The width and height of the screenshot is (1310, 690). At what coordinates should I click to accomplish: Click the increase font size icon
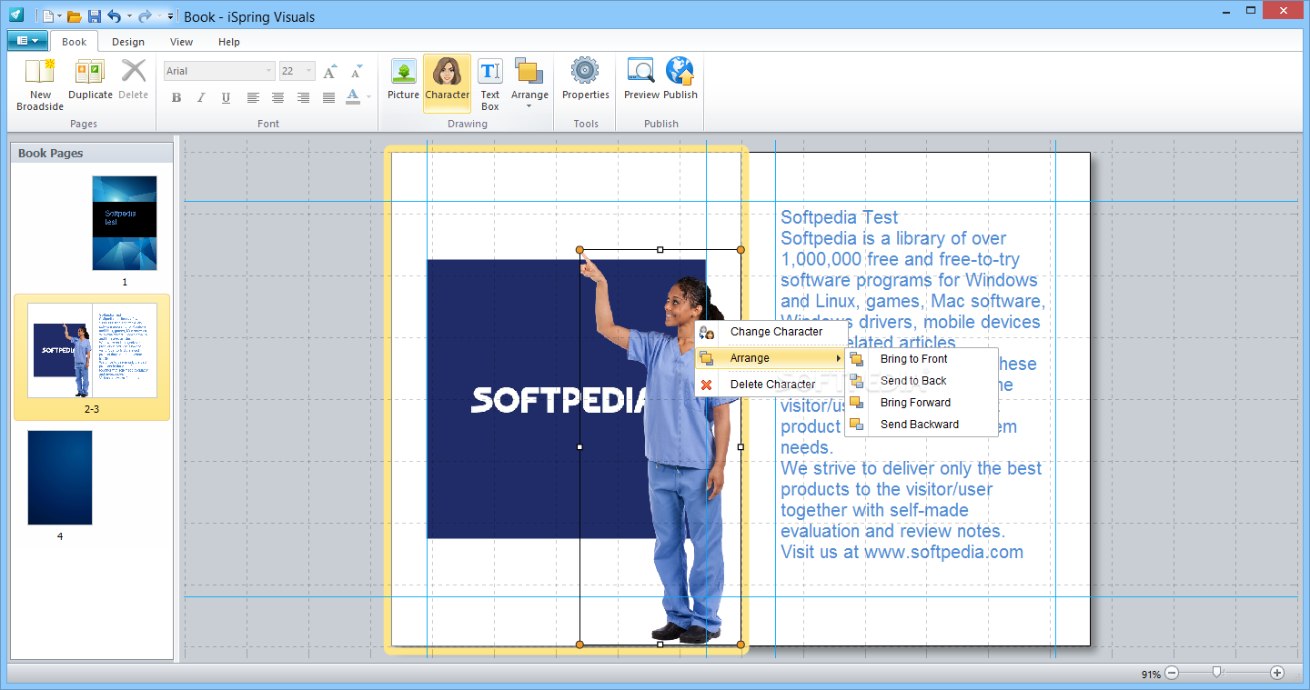point(330,72)
